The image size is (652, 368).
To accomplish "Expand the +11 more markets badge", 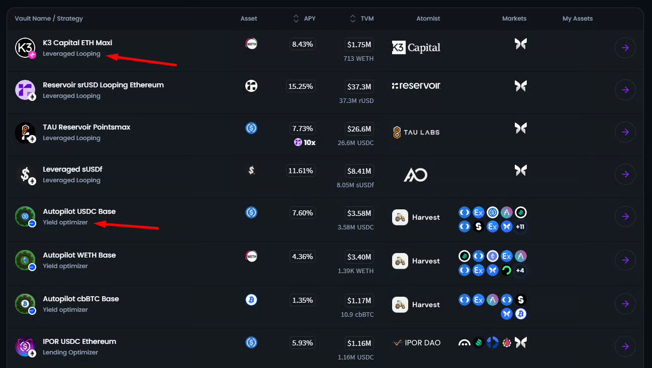I will tap(520, 227).
